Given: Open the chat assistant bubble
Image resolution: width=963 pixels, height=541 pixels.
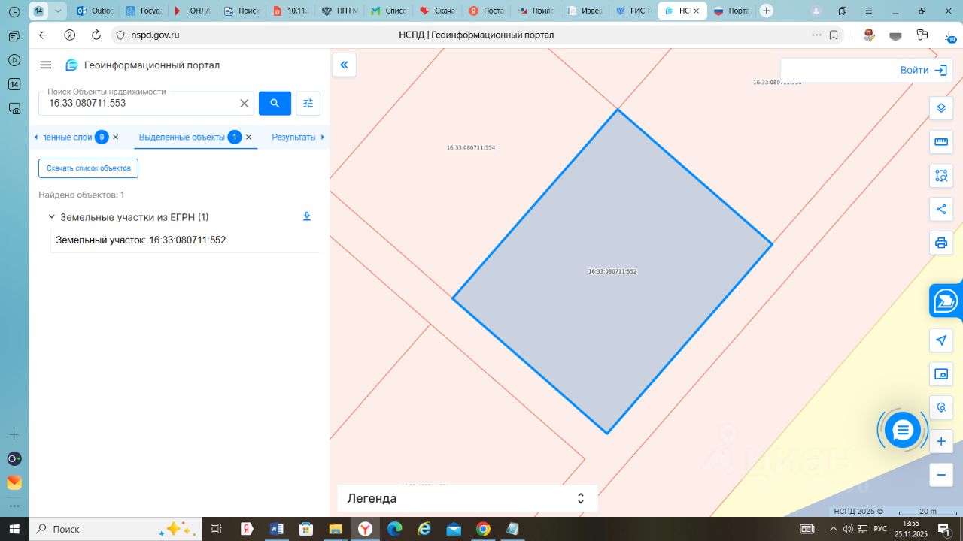Looking at the screenshot, I should 902,430.
